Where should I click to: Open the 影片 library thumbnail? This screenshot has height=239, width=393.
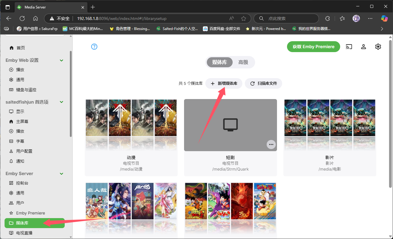(330, 125)
